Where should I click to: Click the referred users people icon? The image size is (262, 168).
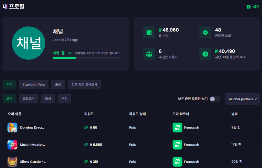(149, 54)
